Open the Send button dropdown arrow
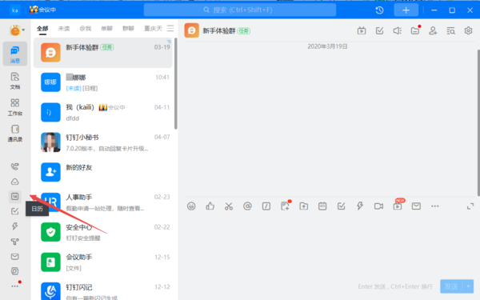480x300 pixels. pos(468,286)
